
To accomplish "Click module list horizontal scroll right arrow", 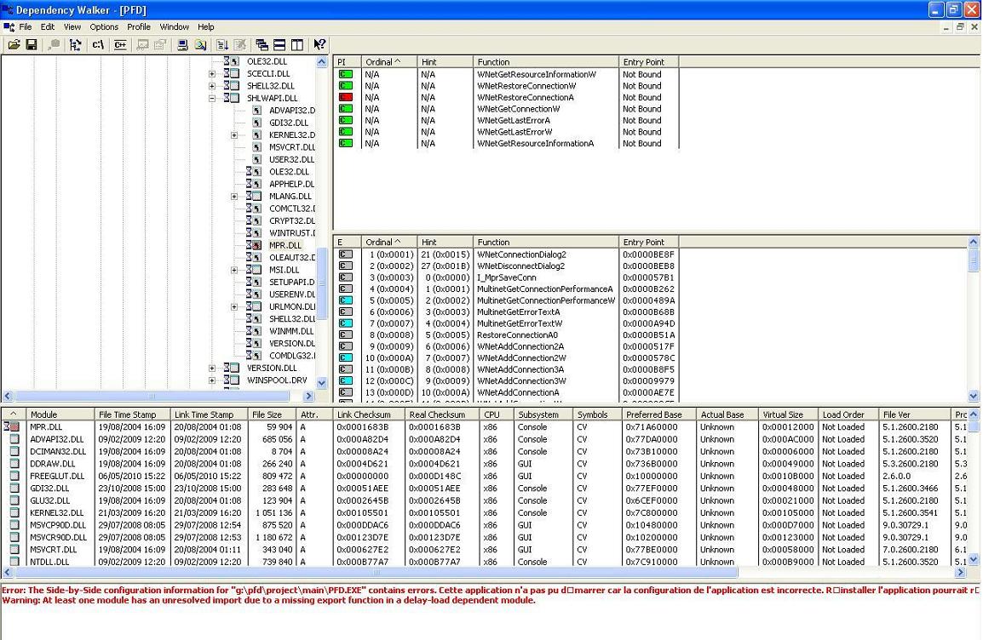I will [x=961, y=573].
